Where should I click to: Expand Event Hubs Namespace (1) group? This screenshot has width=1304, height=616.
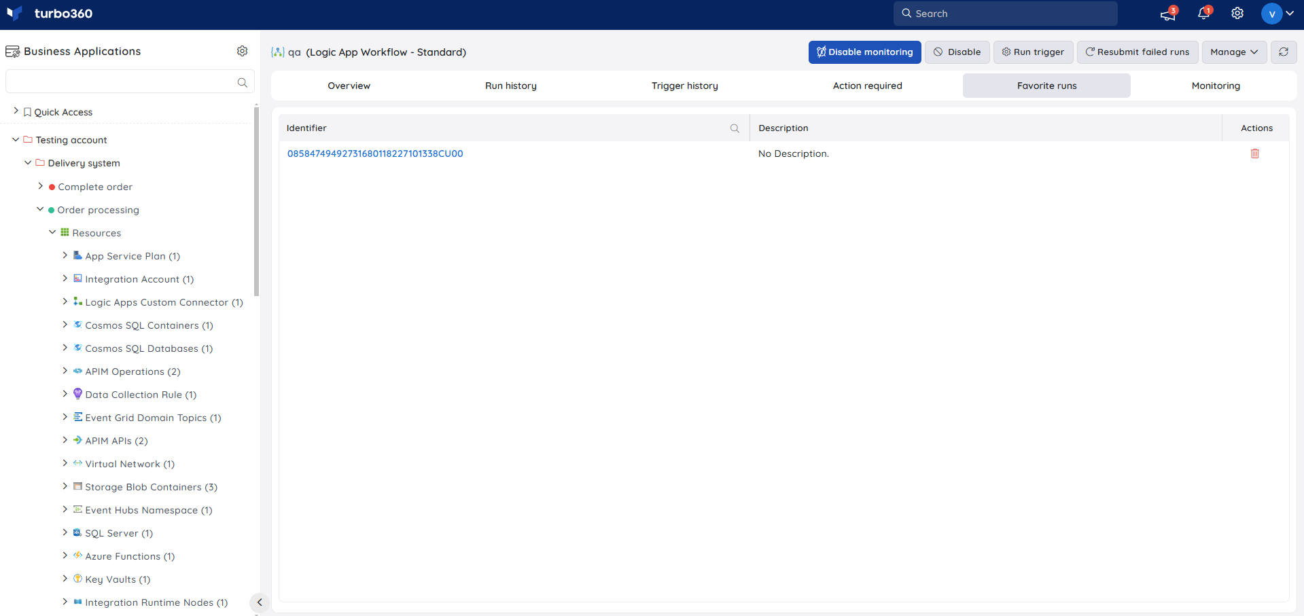pos(65,509)
